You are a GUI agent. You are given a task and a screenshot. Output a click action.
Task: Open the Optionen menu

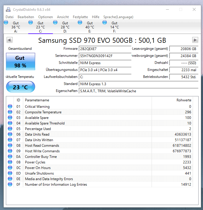(x=46, y=17)
